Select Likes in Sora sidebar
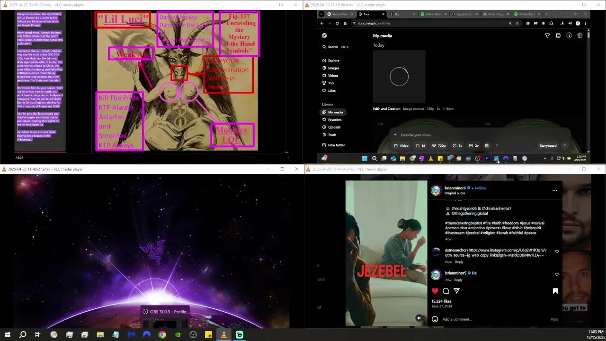This screenshot has height=341, width=606. point(329,90)
